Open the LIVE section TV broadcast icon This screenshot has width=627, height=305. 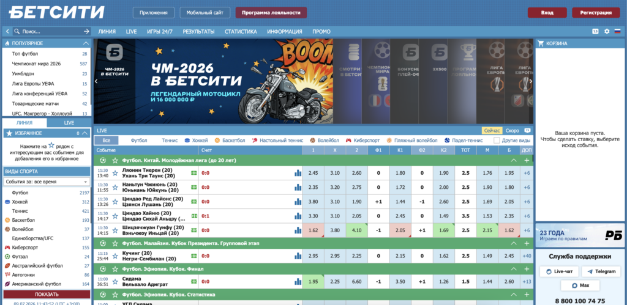click(x=527, y=131)
